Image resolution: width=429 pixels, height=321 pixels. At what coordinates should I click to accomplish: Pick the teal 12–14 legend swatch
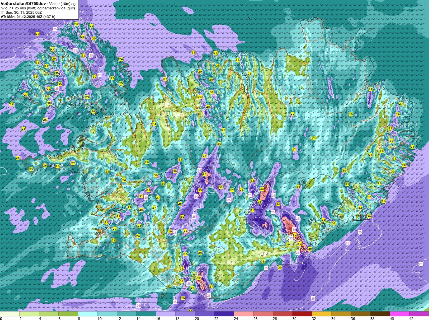127,314
